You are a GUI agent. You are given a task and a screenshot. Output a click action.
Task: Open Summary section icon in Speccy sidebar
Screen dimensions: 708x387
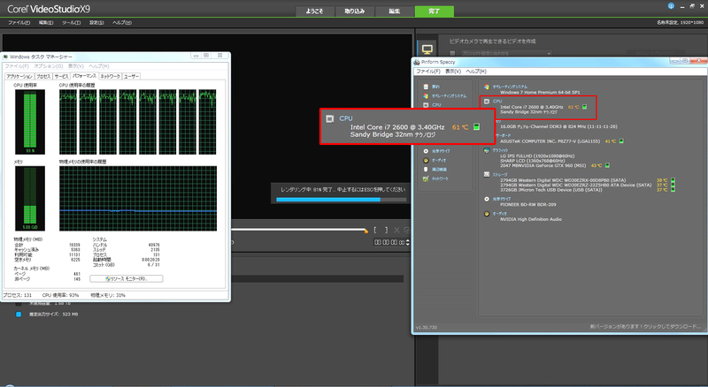[426, 87]
